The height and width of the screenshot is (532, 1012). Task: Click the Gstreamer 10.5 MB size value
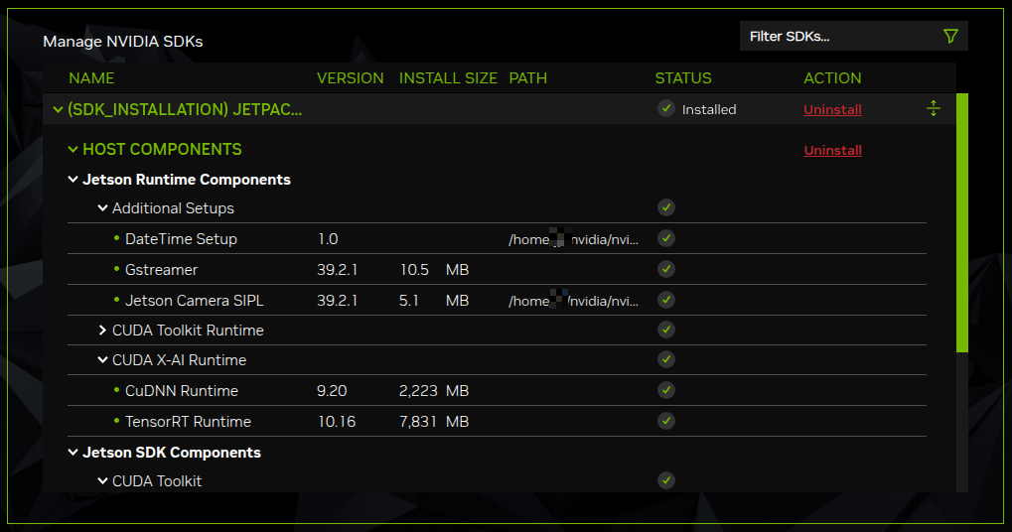434,270
